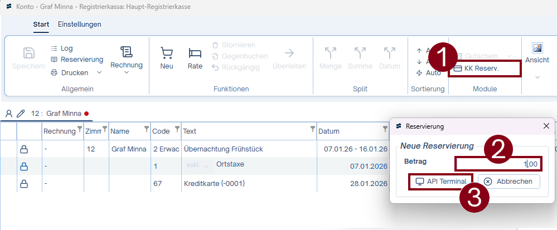This screenshot has width=557, height=230.
Task: Select the 12 : Graf Minna account tab
Action: pos(56,114)
